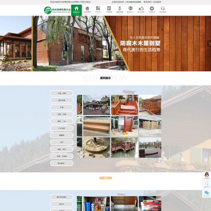Select the ninth case category, 庭院阳台
The image size is (211, 211).
click(x=62, y=149)
